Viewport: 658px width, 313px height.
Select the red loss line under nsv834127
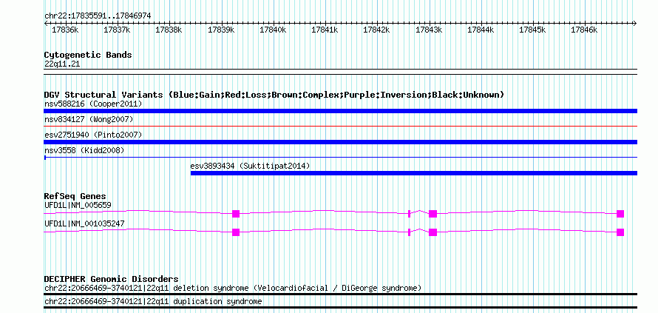coord(340,126)
